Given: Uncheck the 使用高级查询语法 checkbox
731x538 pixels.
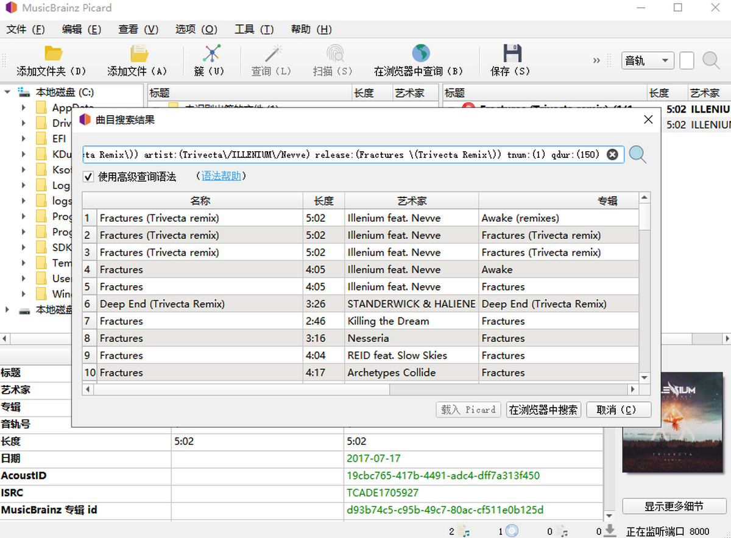Looking at the screenshot, I should click(88, 177).
